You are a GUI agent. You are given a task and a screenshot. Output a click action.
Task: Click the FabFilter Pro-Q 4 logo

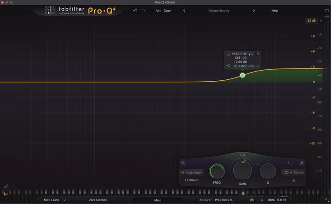pyautogui.click(x=80, y=10)
